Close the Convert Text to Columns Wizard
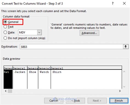Viewport: 130px width, 105px height. click(x=124, y=4)
